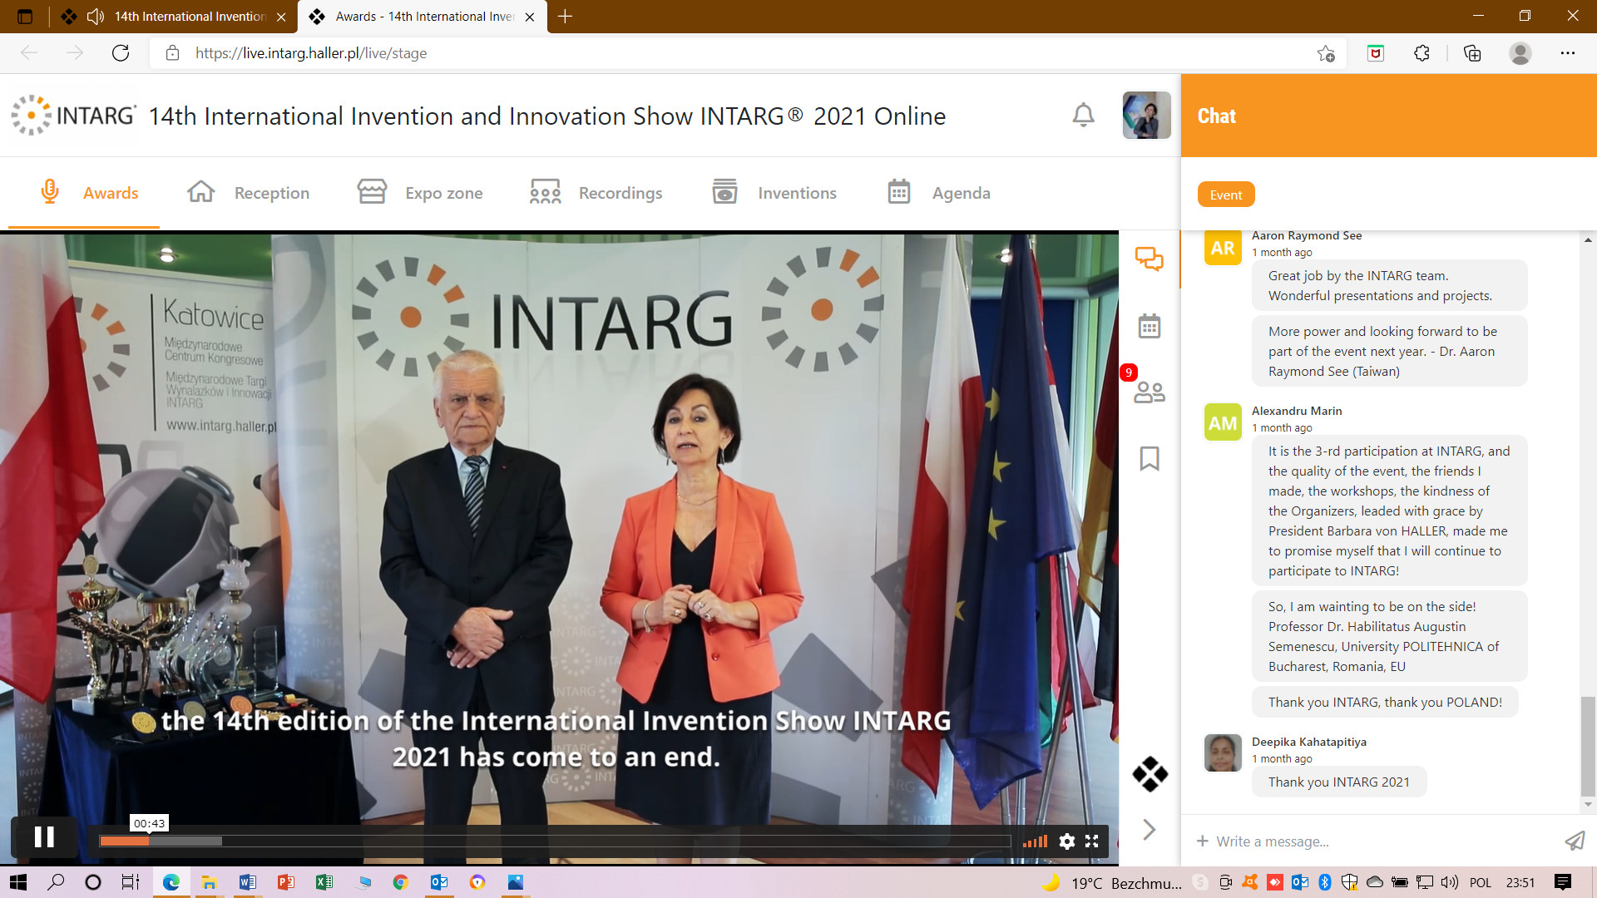Seek within the video progress bar
1597x898 pixels.
[x=555, y=841]
